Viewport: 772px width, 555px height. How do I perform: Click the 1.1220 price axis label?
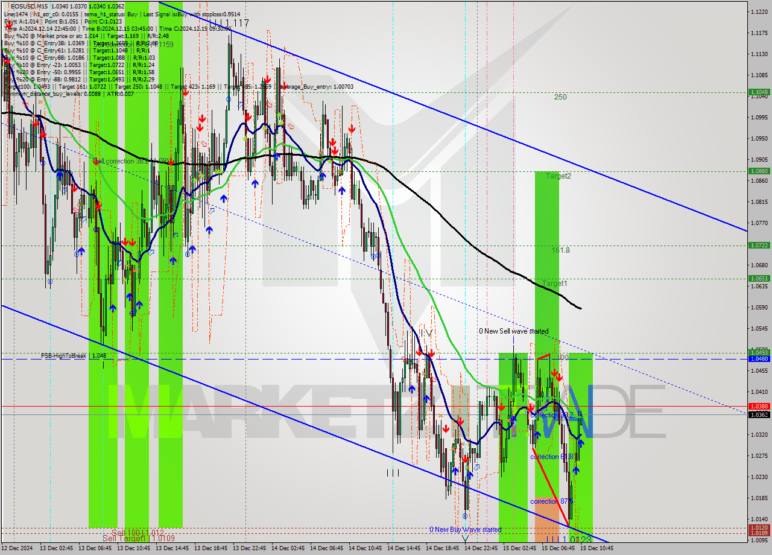759,12
